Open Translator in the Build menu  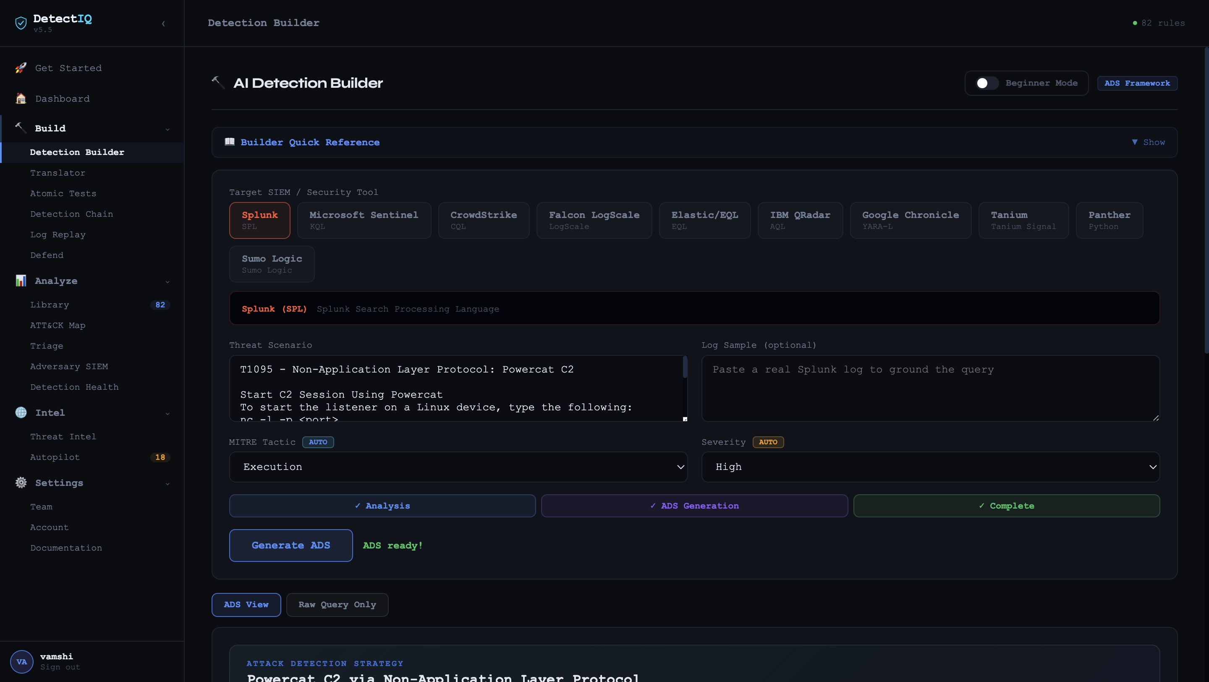point(58,173)
